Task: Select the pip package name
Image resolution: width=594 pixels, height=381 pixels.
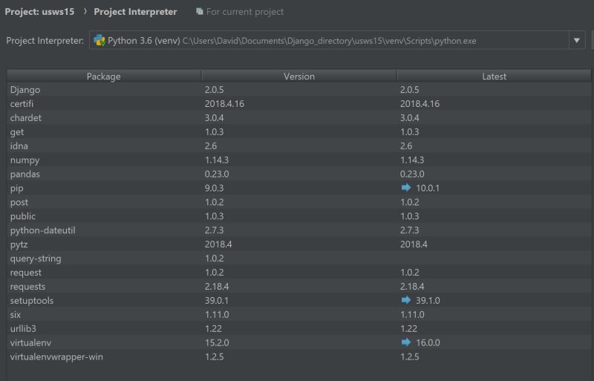Action: (x=16, y=189)
